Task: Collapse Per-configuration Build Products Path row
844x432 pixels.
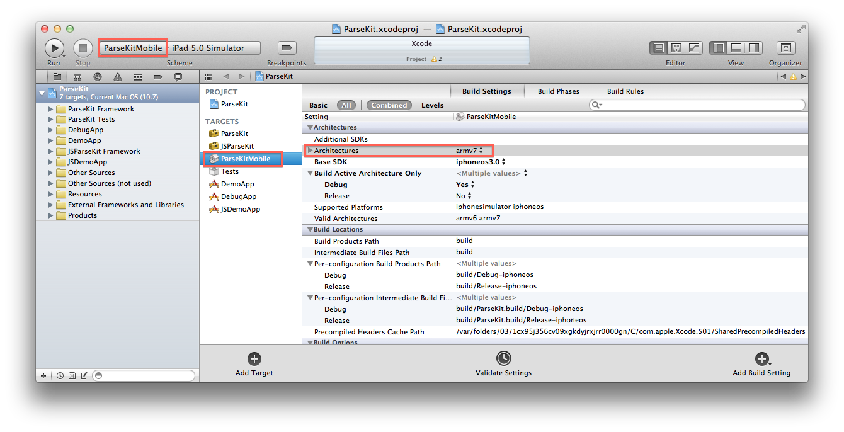Action: click(310, 264)
